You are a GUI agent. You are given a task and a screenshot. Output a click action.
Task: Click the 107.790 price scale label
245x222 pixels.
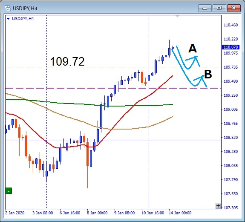click(231, 180)
